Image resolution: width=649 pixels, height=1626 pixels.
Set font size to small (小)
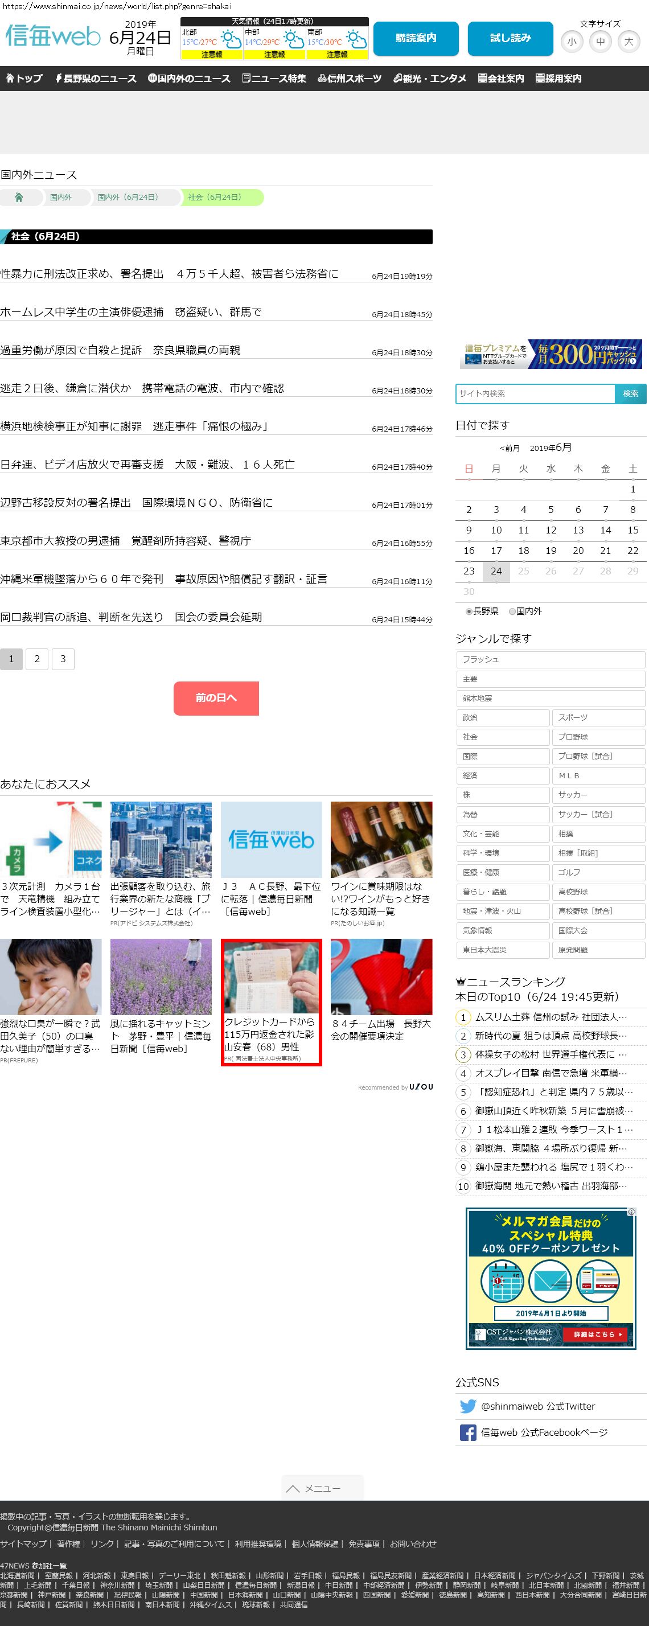(x=572, y=42)
